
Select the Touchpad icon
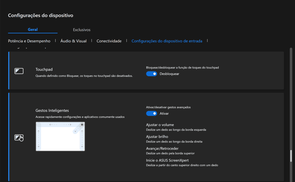pos(19,70)
